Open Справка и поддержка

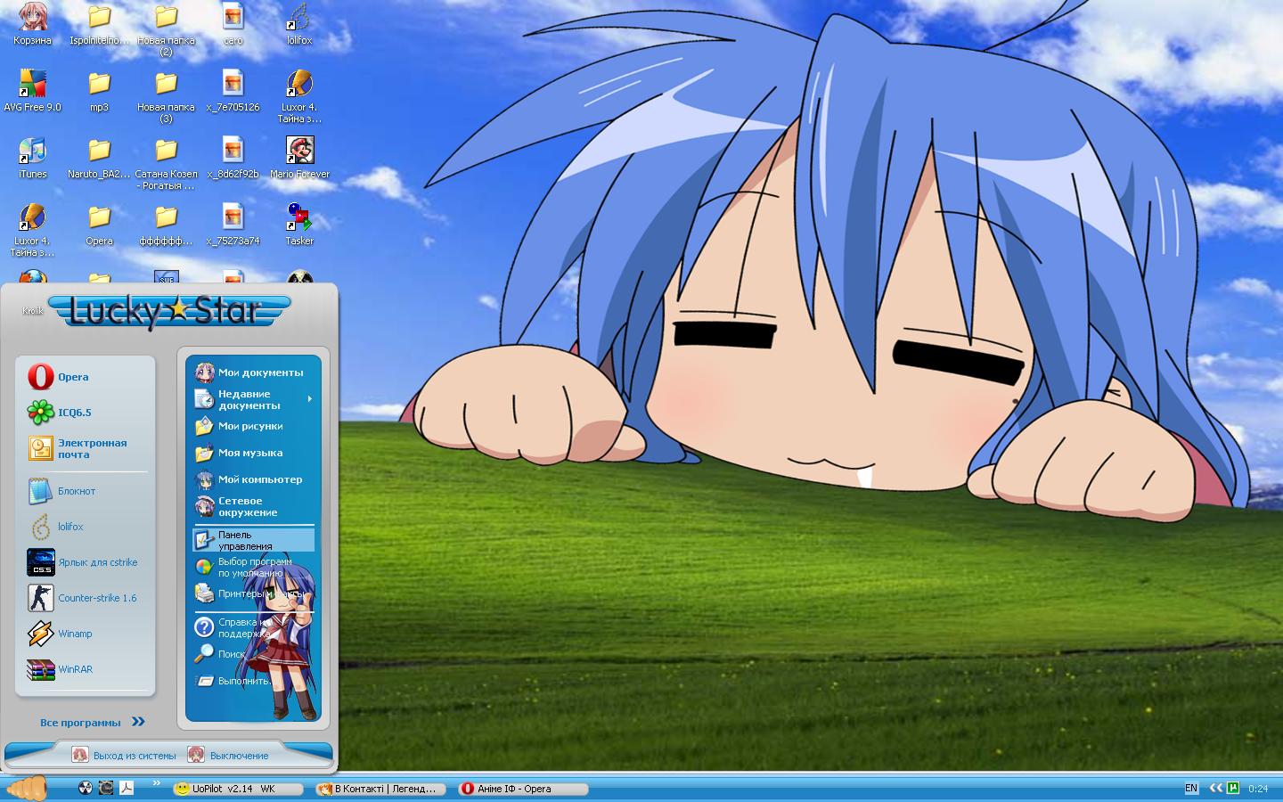point(254,627)
